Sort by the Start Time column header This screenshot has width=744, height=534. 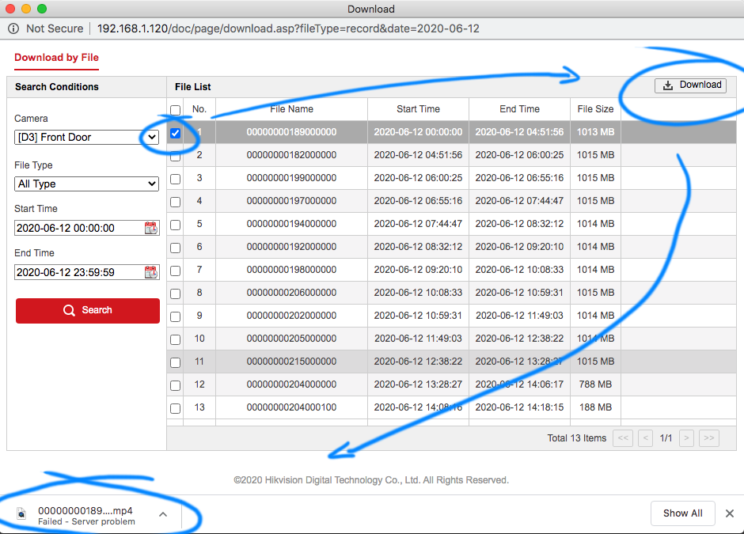[x=418, y=109]
